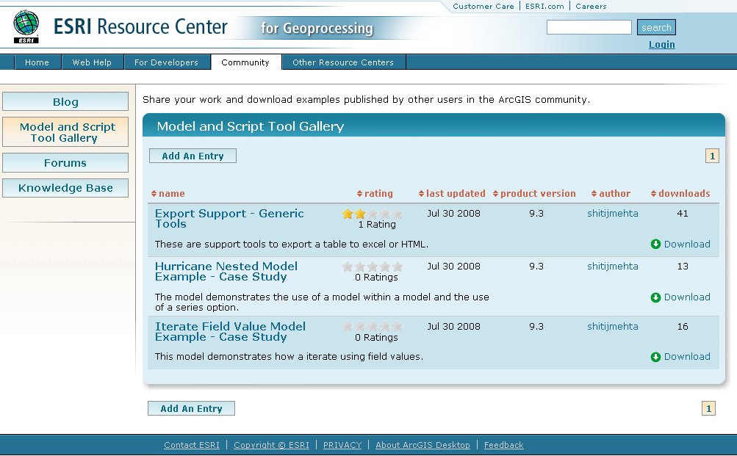Open Contact ESRI footer link
Viewport: 737px width, 456px height.
pos(192,445)
